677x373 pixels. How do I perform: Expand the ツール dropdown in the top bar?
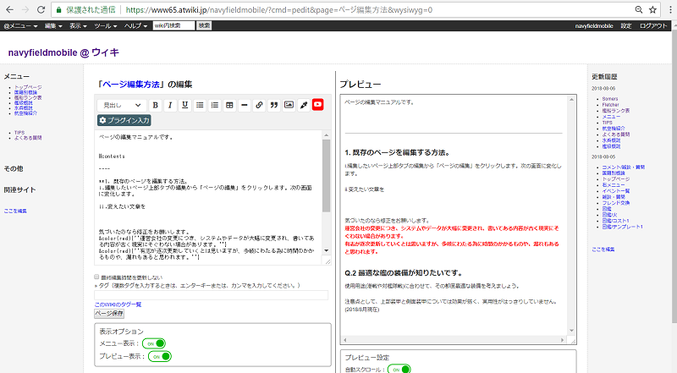pyautogui.click(x=106, y=26)
